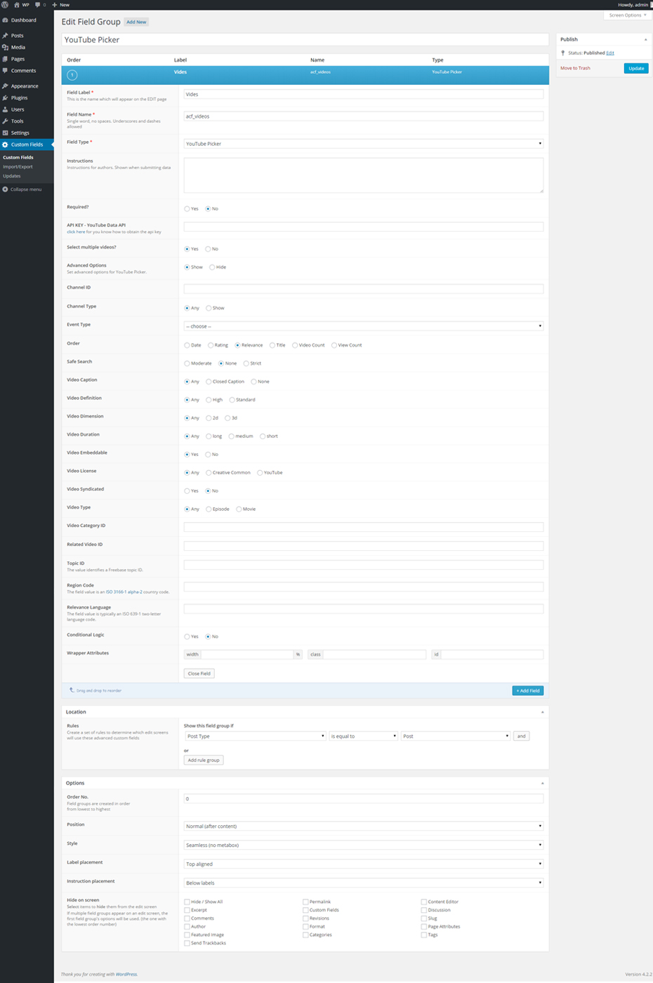Click the blue Update button
The height and width of the screenshot is (983, 653).
click(x=636, y=68)
